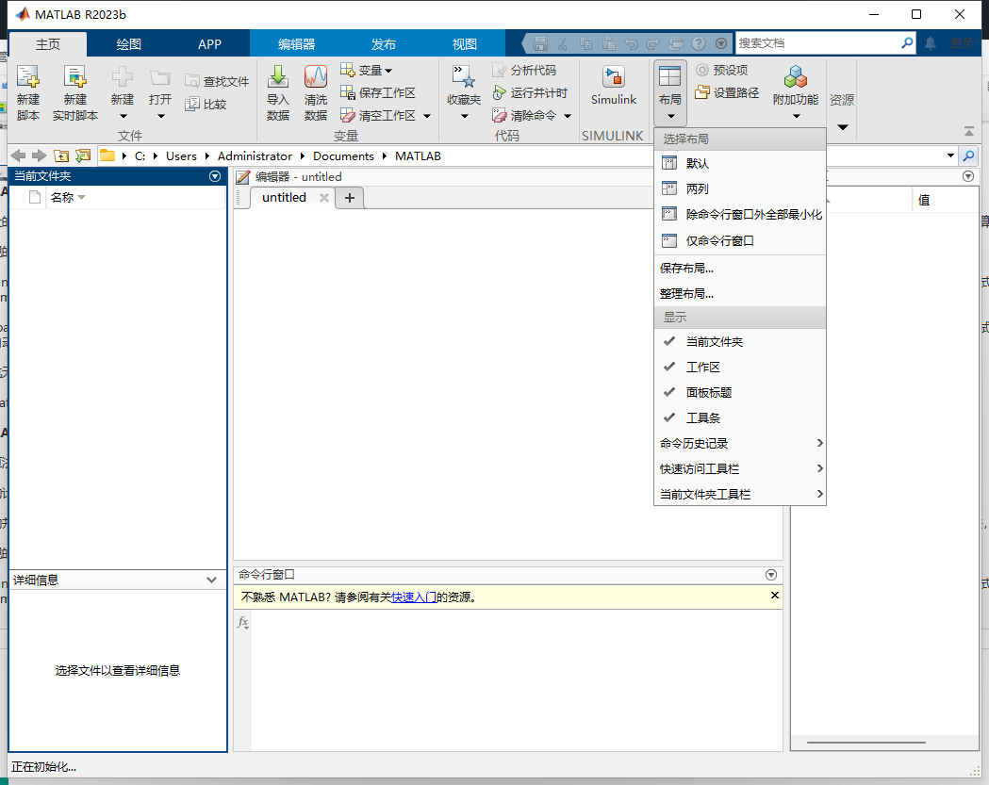The image size is (989, 785).
Task: Select the 两列 (Two Column) layout
Action: coord(740,188)
